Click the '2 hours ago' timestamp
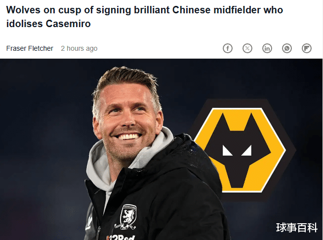323x240 pixels. pyautogui.click(x=79, y=48)
